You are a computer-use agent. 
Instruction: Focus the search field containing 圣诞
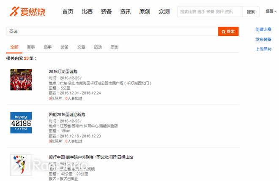(112, 32)
